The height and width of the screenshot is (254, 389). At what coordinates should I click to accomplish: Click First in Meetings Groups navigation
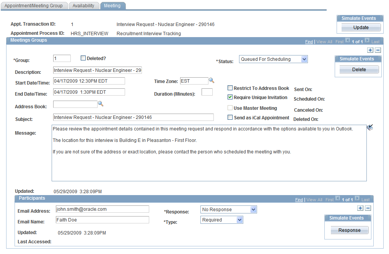coord(339,42)
